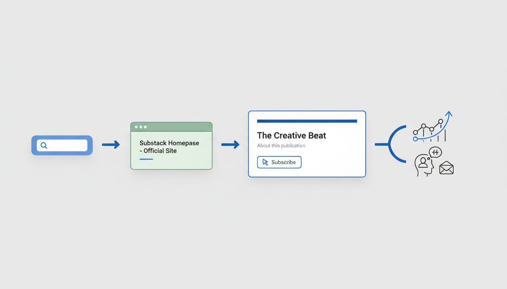This screenshot has width=507, height=289.
Task: Toggle the first dot in the browser window header
Action: click(x=135, y=127)
